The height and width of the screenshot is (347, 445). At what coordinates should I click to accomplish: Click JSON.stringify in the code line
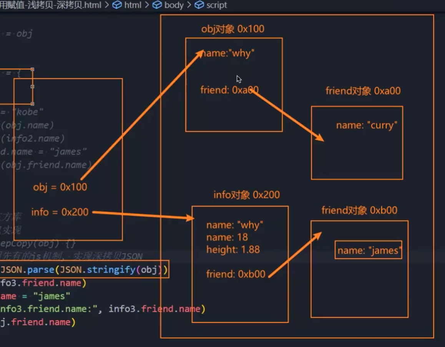tap(112, 270)
